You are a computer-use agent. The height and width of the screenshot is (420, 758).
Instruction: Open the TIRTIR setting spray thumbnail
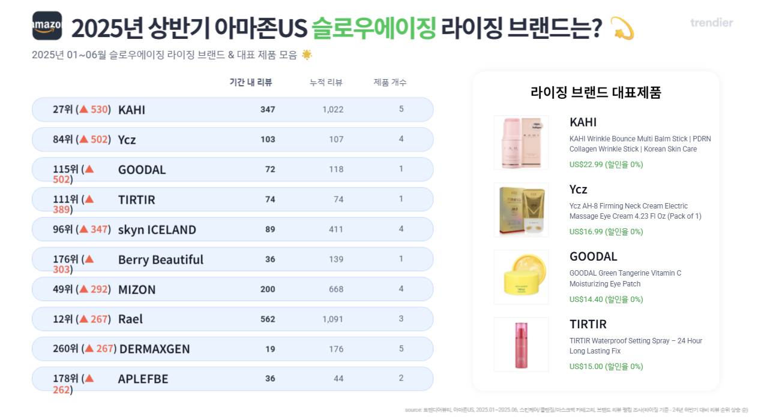tap(521, 345)
